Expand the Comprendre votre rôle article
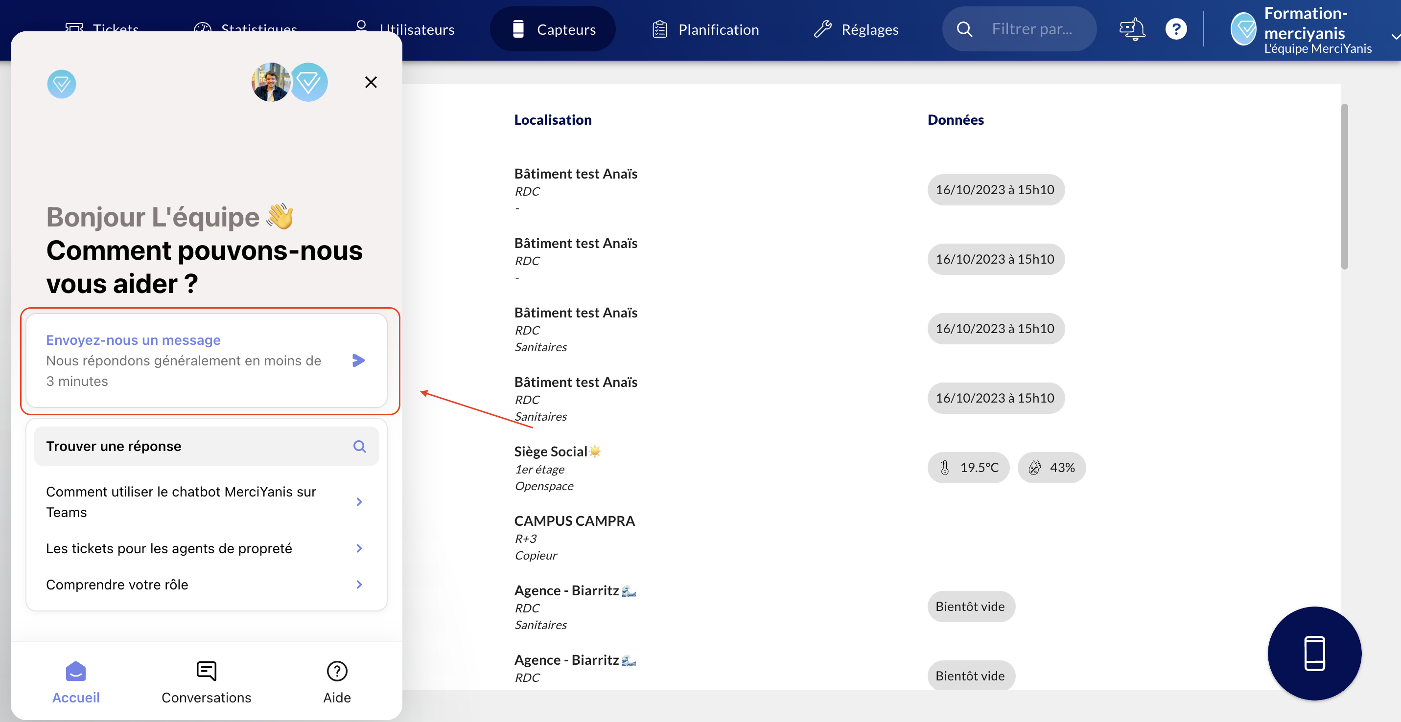1401x722 pixels. (206, 585)
